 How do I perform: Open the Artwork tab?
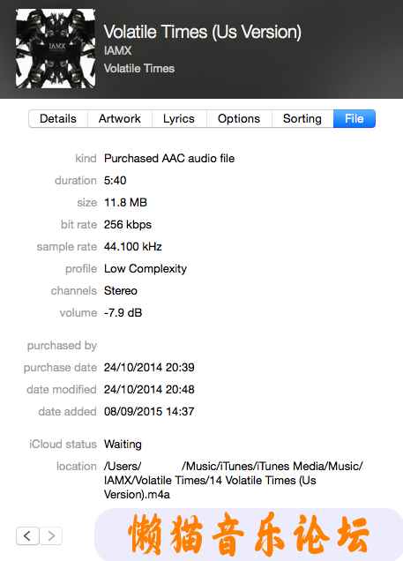120,119
